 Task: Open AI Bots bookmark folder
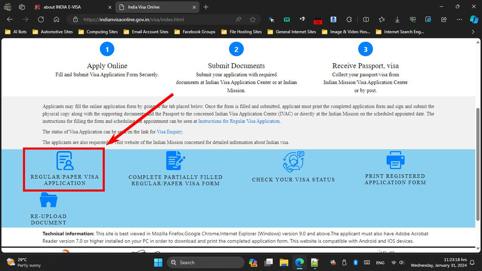(x=16, y=32)
